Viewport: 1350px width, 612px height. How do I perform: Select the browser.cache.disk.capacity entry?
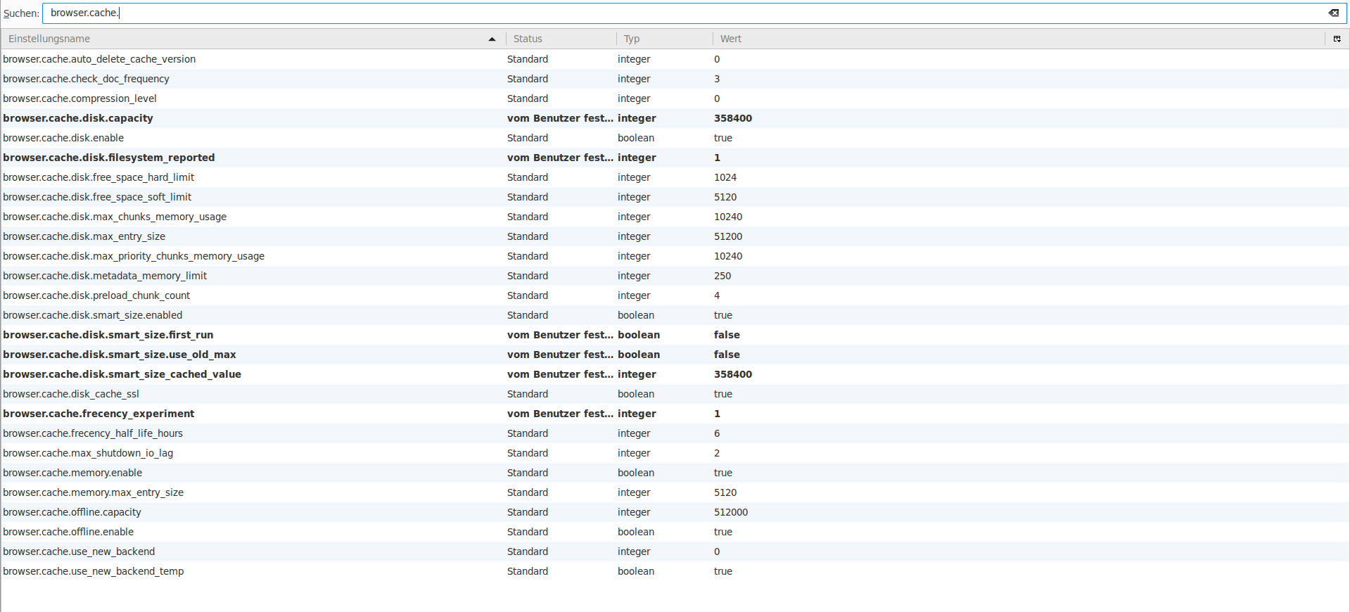(x=675, y=118)
